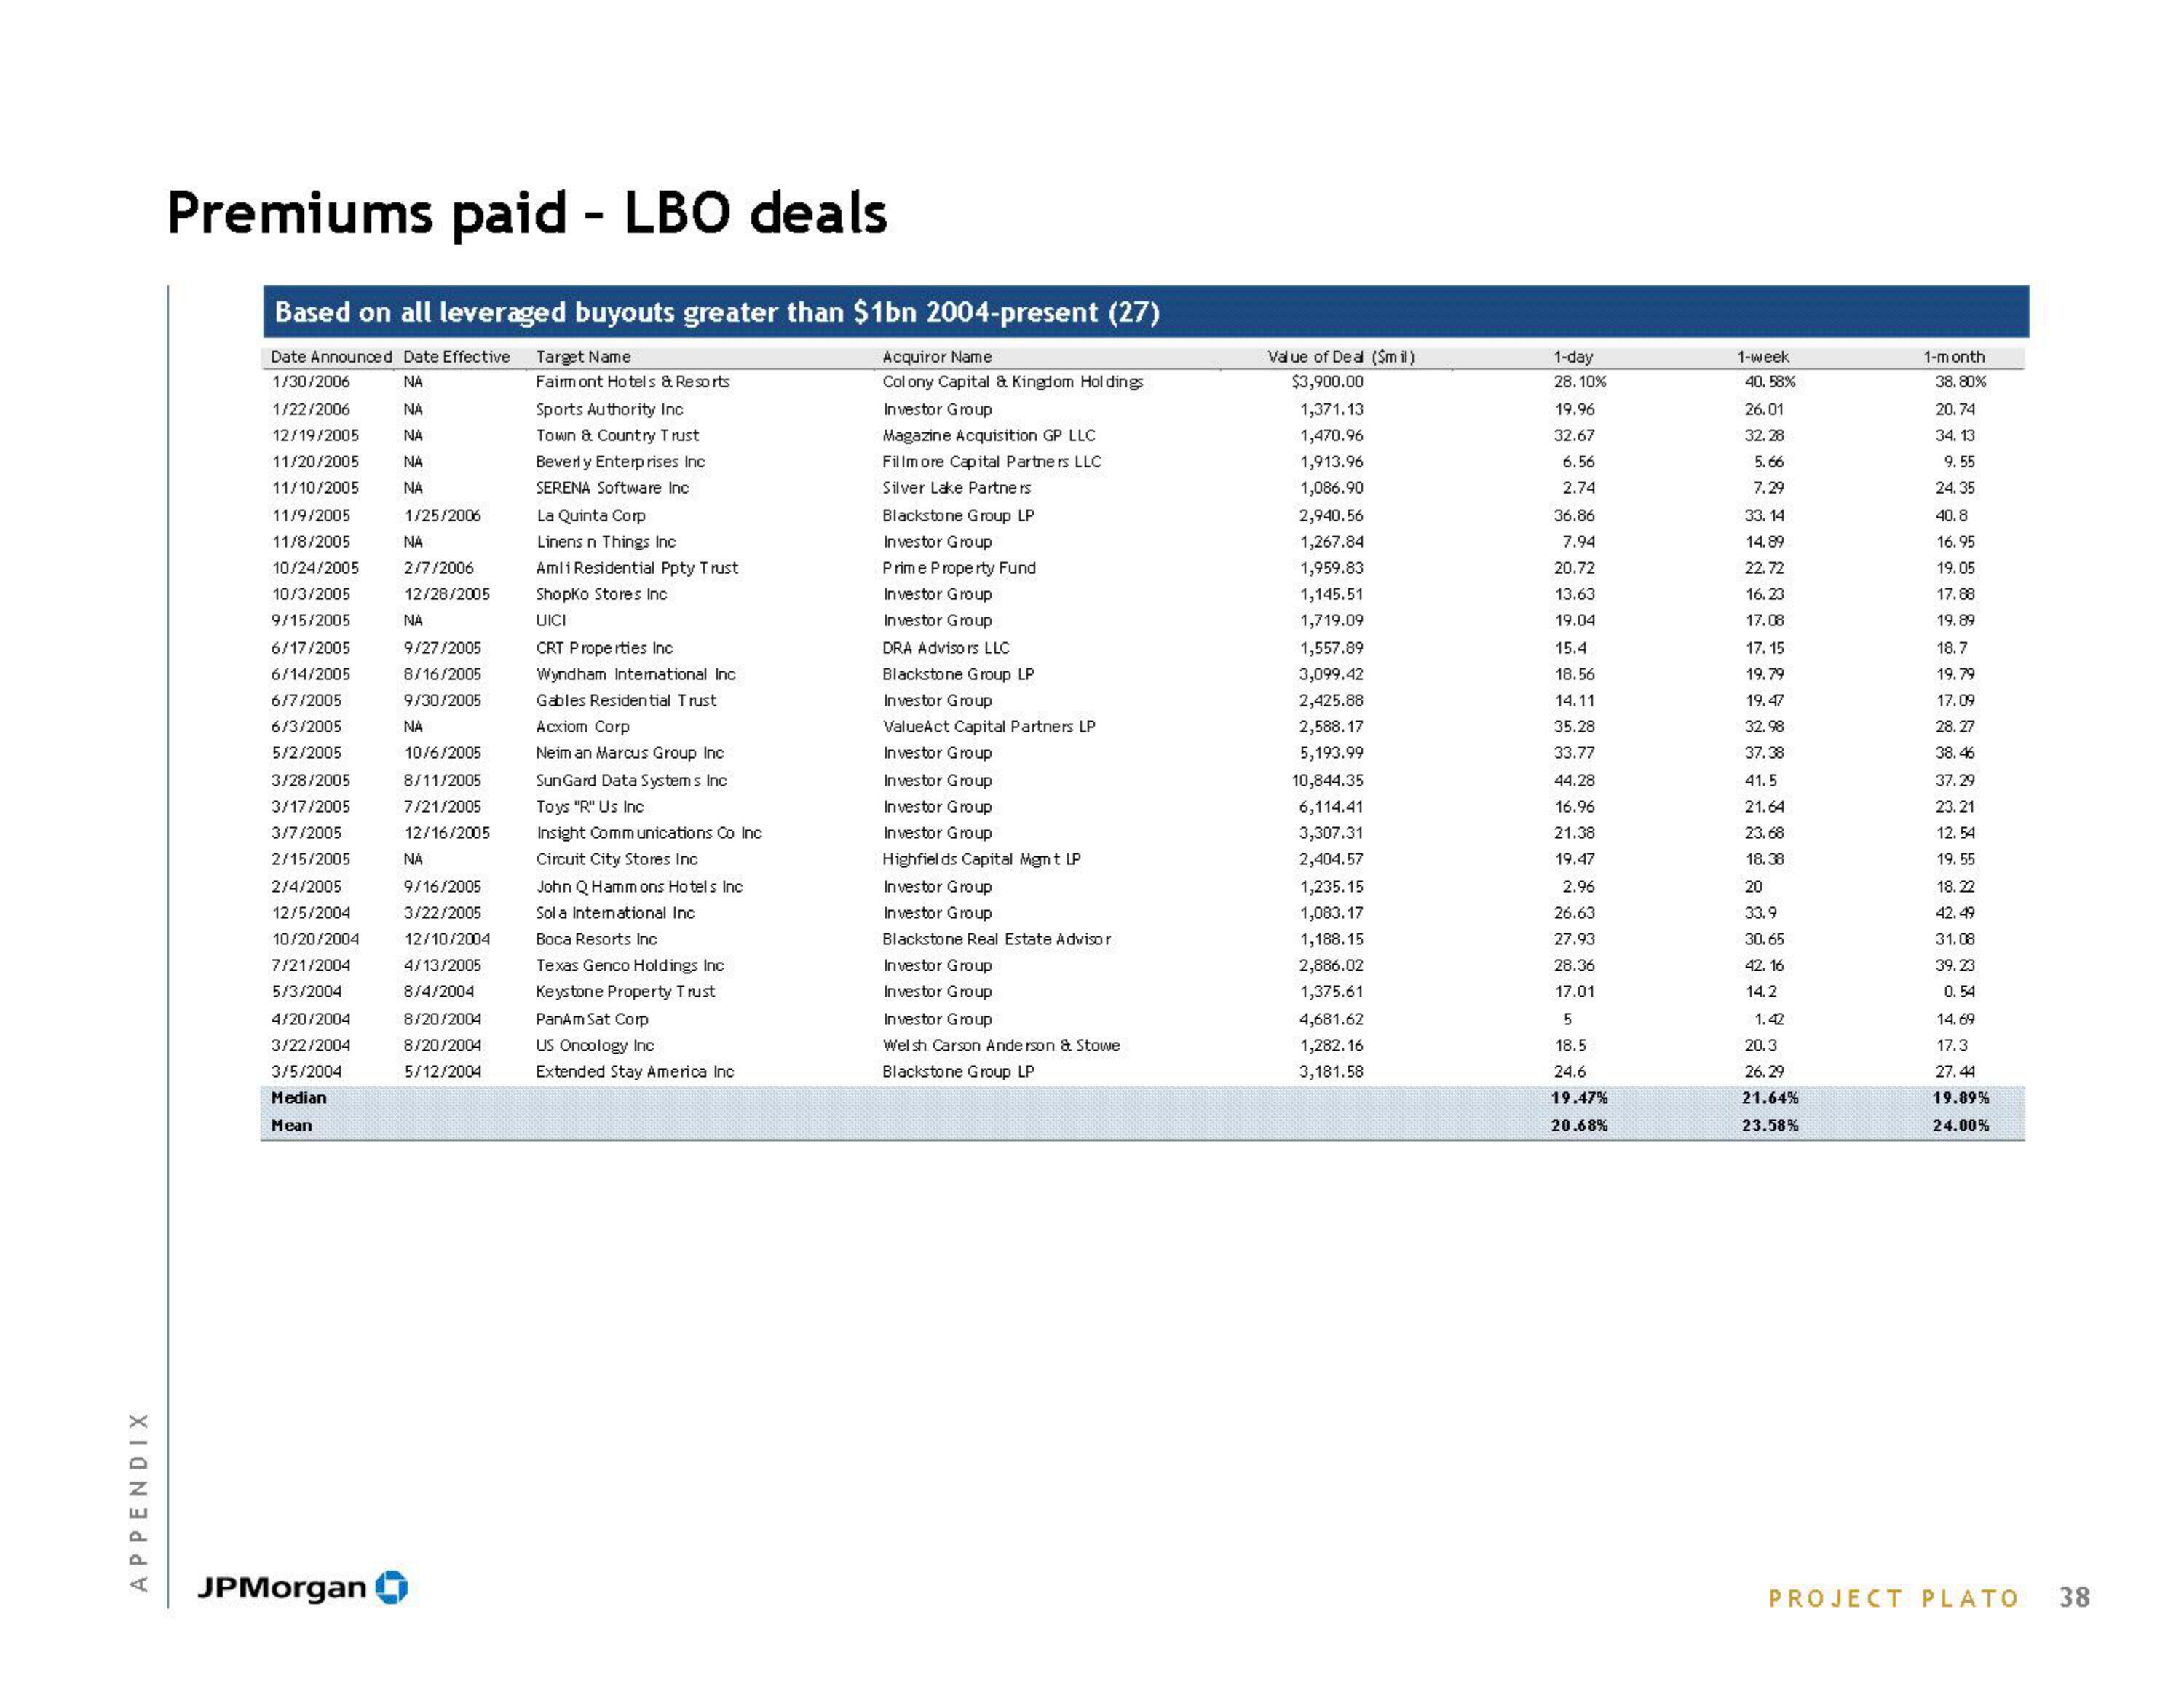Image resolution: width=2184 pixels, height=1687 pixels.
Task: Select 'Keystone Property Trust' target
Action: [x=626, y=992]
